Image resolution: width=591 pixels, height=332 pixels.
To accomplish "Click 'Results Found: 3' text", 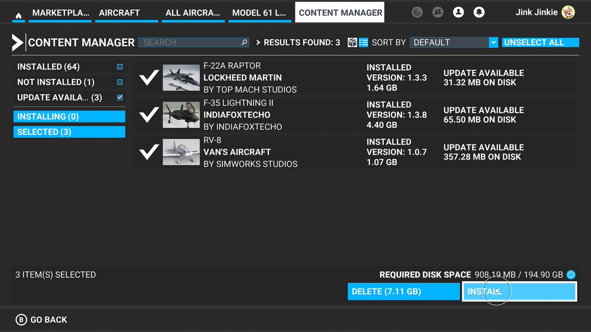I will [x=302, y=42].
